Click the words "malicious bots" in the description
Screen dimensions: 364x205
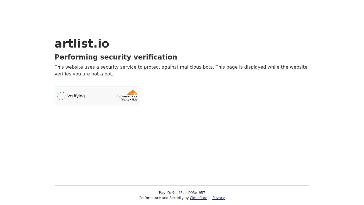click(196, 67)
